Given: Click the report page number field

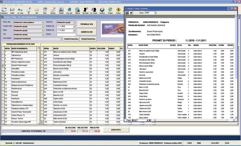Looking at the screenshot, I should (141, 120).
